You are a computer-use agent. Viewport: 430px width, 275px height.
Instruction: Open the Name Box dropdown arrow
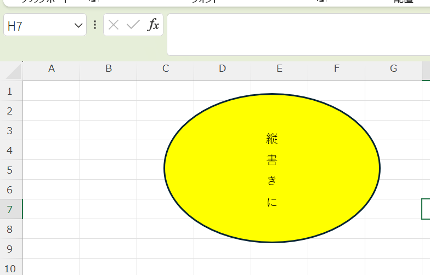tap(78, 26)
